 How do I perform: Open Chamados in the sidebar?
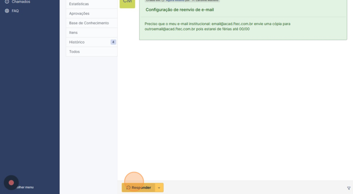coord(21,2)
